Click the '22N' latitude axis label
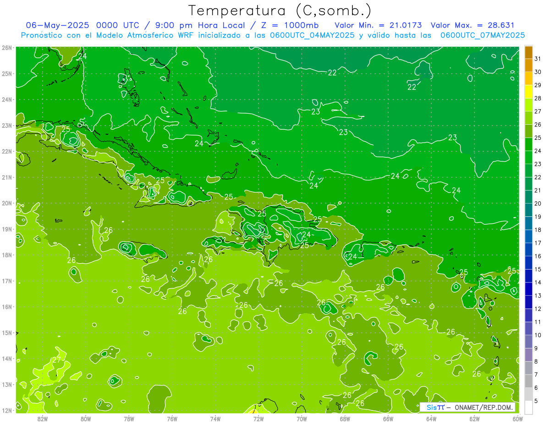 tap(6, 151)
